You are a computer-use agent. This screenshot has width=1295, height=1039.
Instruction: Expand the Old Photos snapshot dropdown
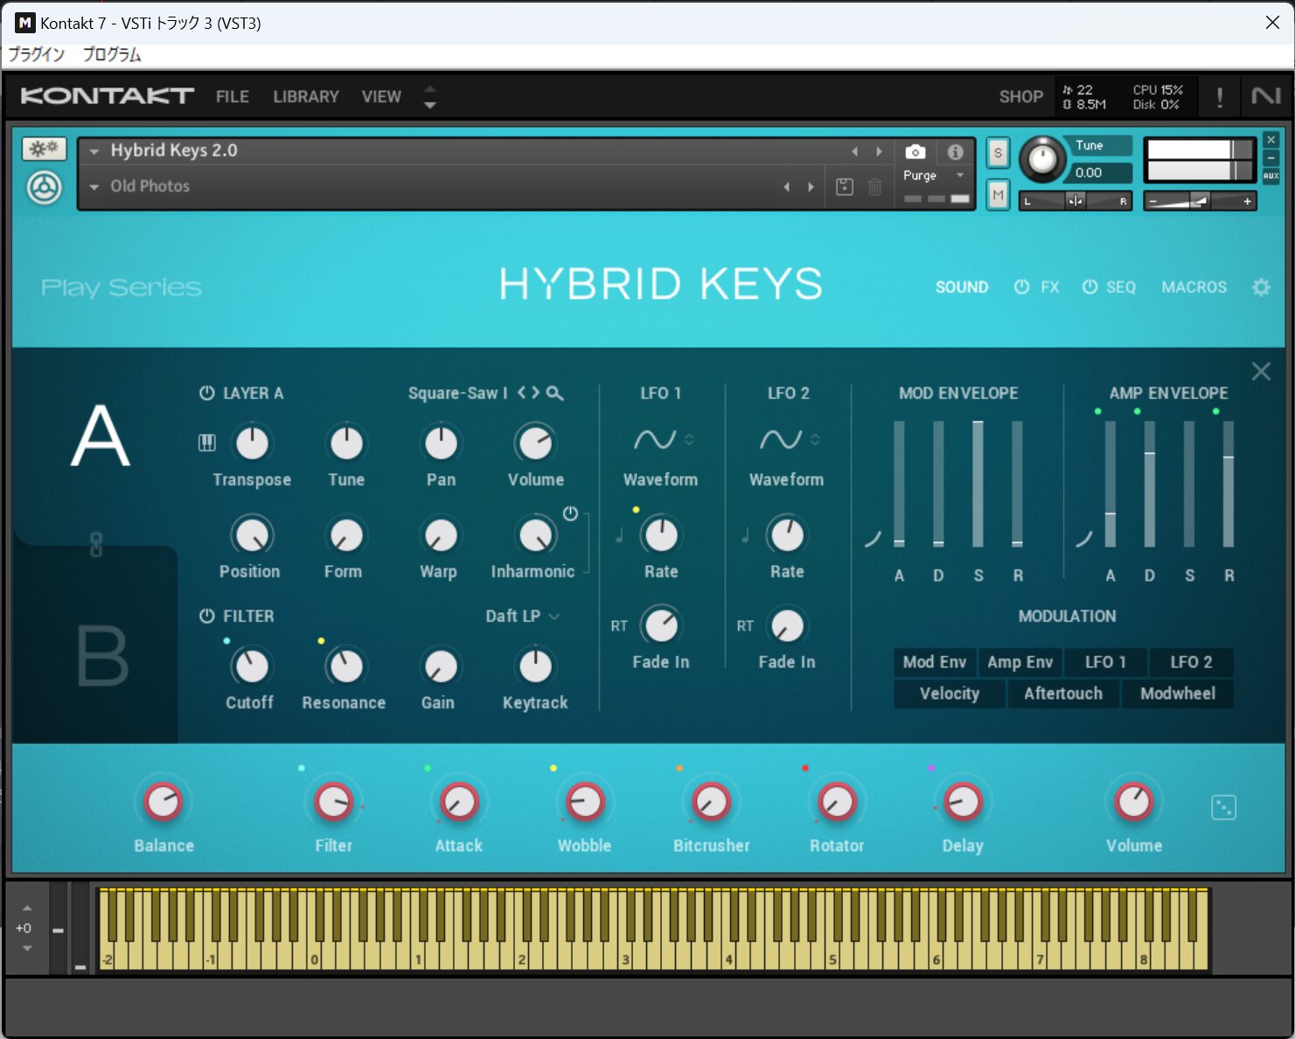click(94, 186)
